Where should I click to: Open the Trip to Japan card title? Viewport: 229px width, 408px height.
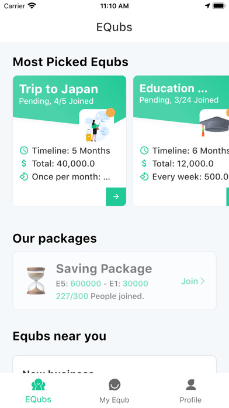coord(58,89)
